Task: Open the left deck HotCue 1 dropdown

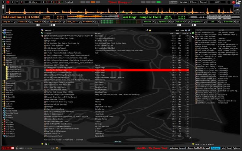Action: point(44,22)
